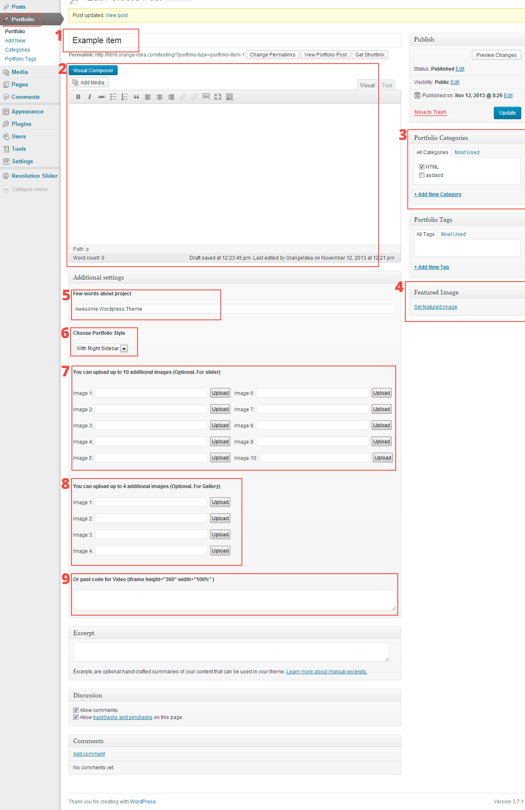Open Categories in Portfolio submenu
Image resolution: width=525 pixels, height=810 pixels.
17,50
